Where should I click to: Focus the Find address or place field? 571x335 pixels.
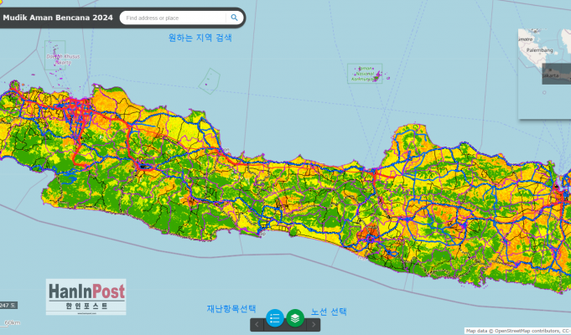[172, 18]
